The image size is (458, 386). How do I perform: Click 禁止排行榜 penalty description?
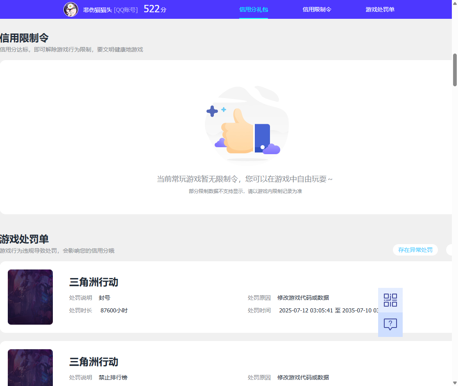pyautogui.click(x=113, y=377)
